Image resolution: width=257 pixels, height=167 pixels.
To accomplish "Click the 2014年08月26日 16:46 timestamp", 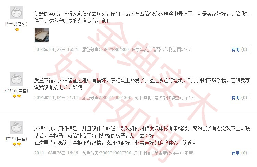I will pyautogui.click(x=56, y=153).
